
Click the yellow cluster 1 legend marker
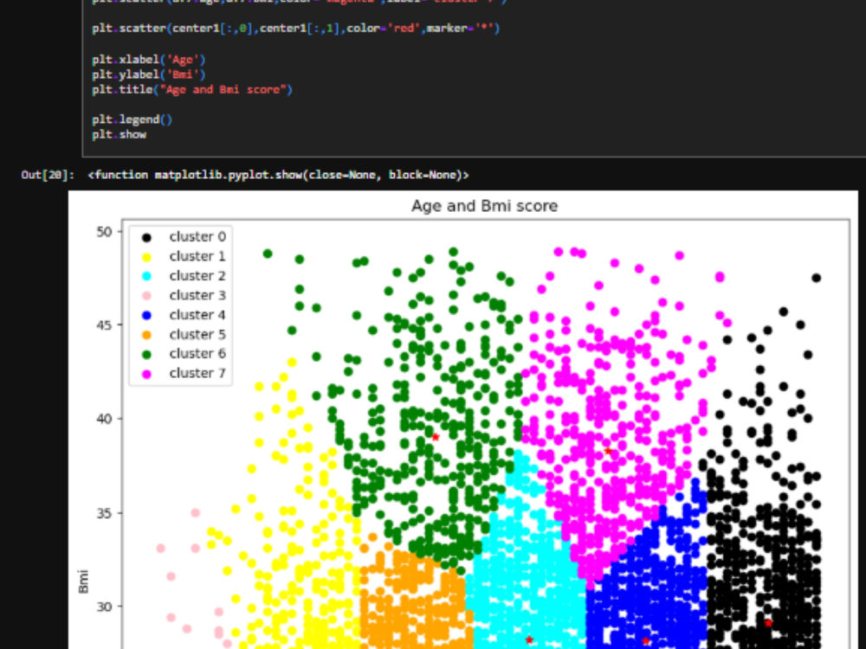[x=146, y=257]
